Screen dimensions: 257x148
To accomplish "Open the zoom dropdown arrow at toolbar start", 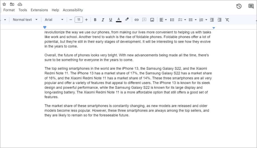I will (5, 20).
